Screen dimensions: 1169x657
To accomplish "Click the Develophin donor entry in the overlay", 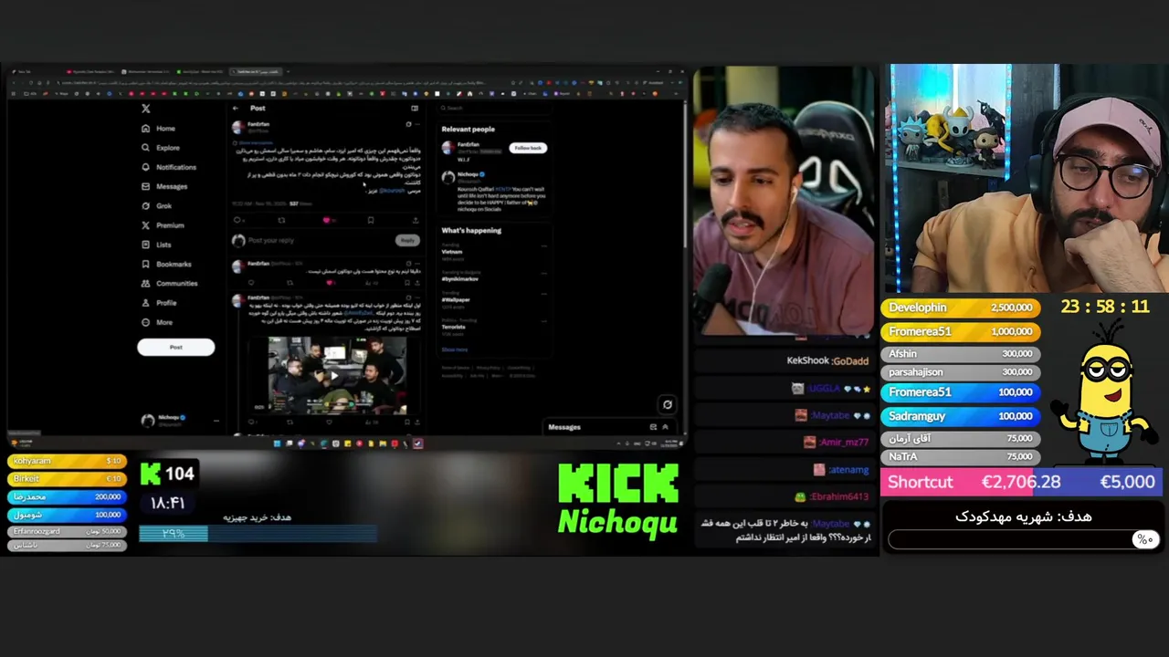I will click(960, 308).
